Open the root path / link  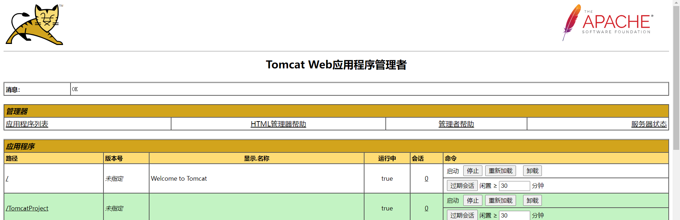pos(7,179)
